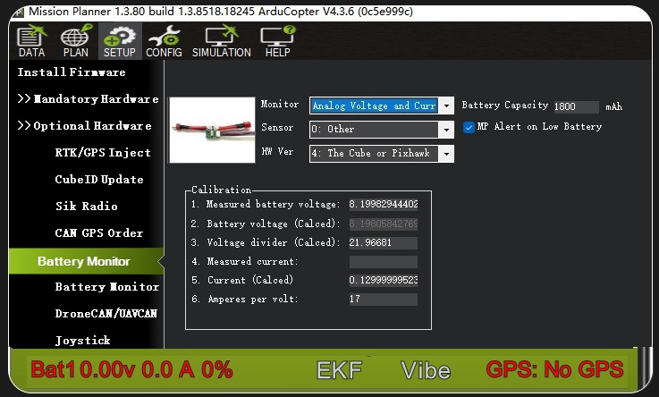Open the HW Ver dropdown
This screenshot has width=659, height=397.
[x=446, y=154]
